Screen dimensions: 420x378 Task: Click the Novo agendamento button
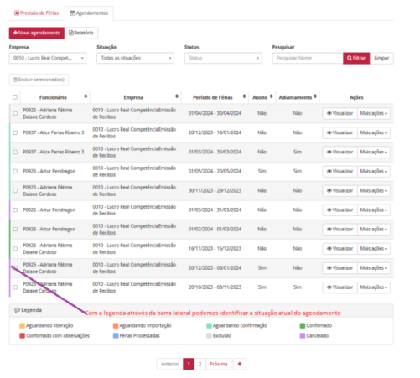coord(37,33)
